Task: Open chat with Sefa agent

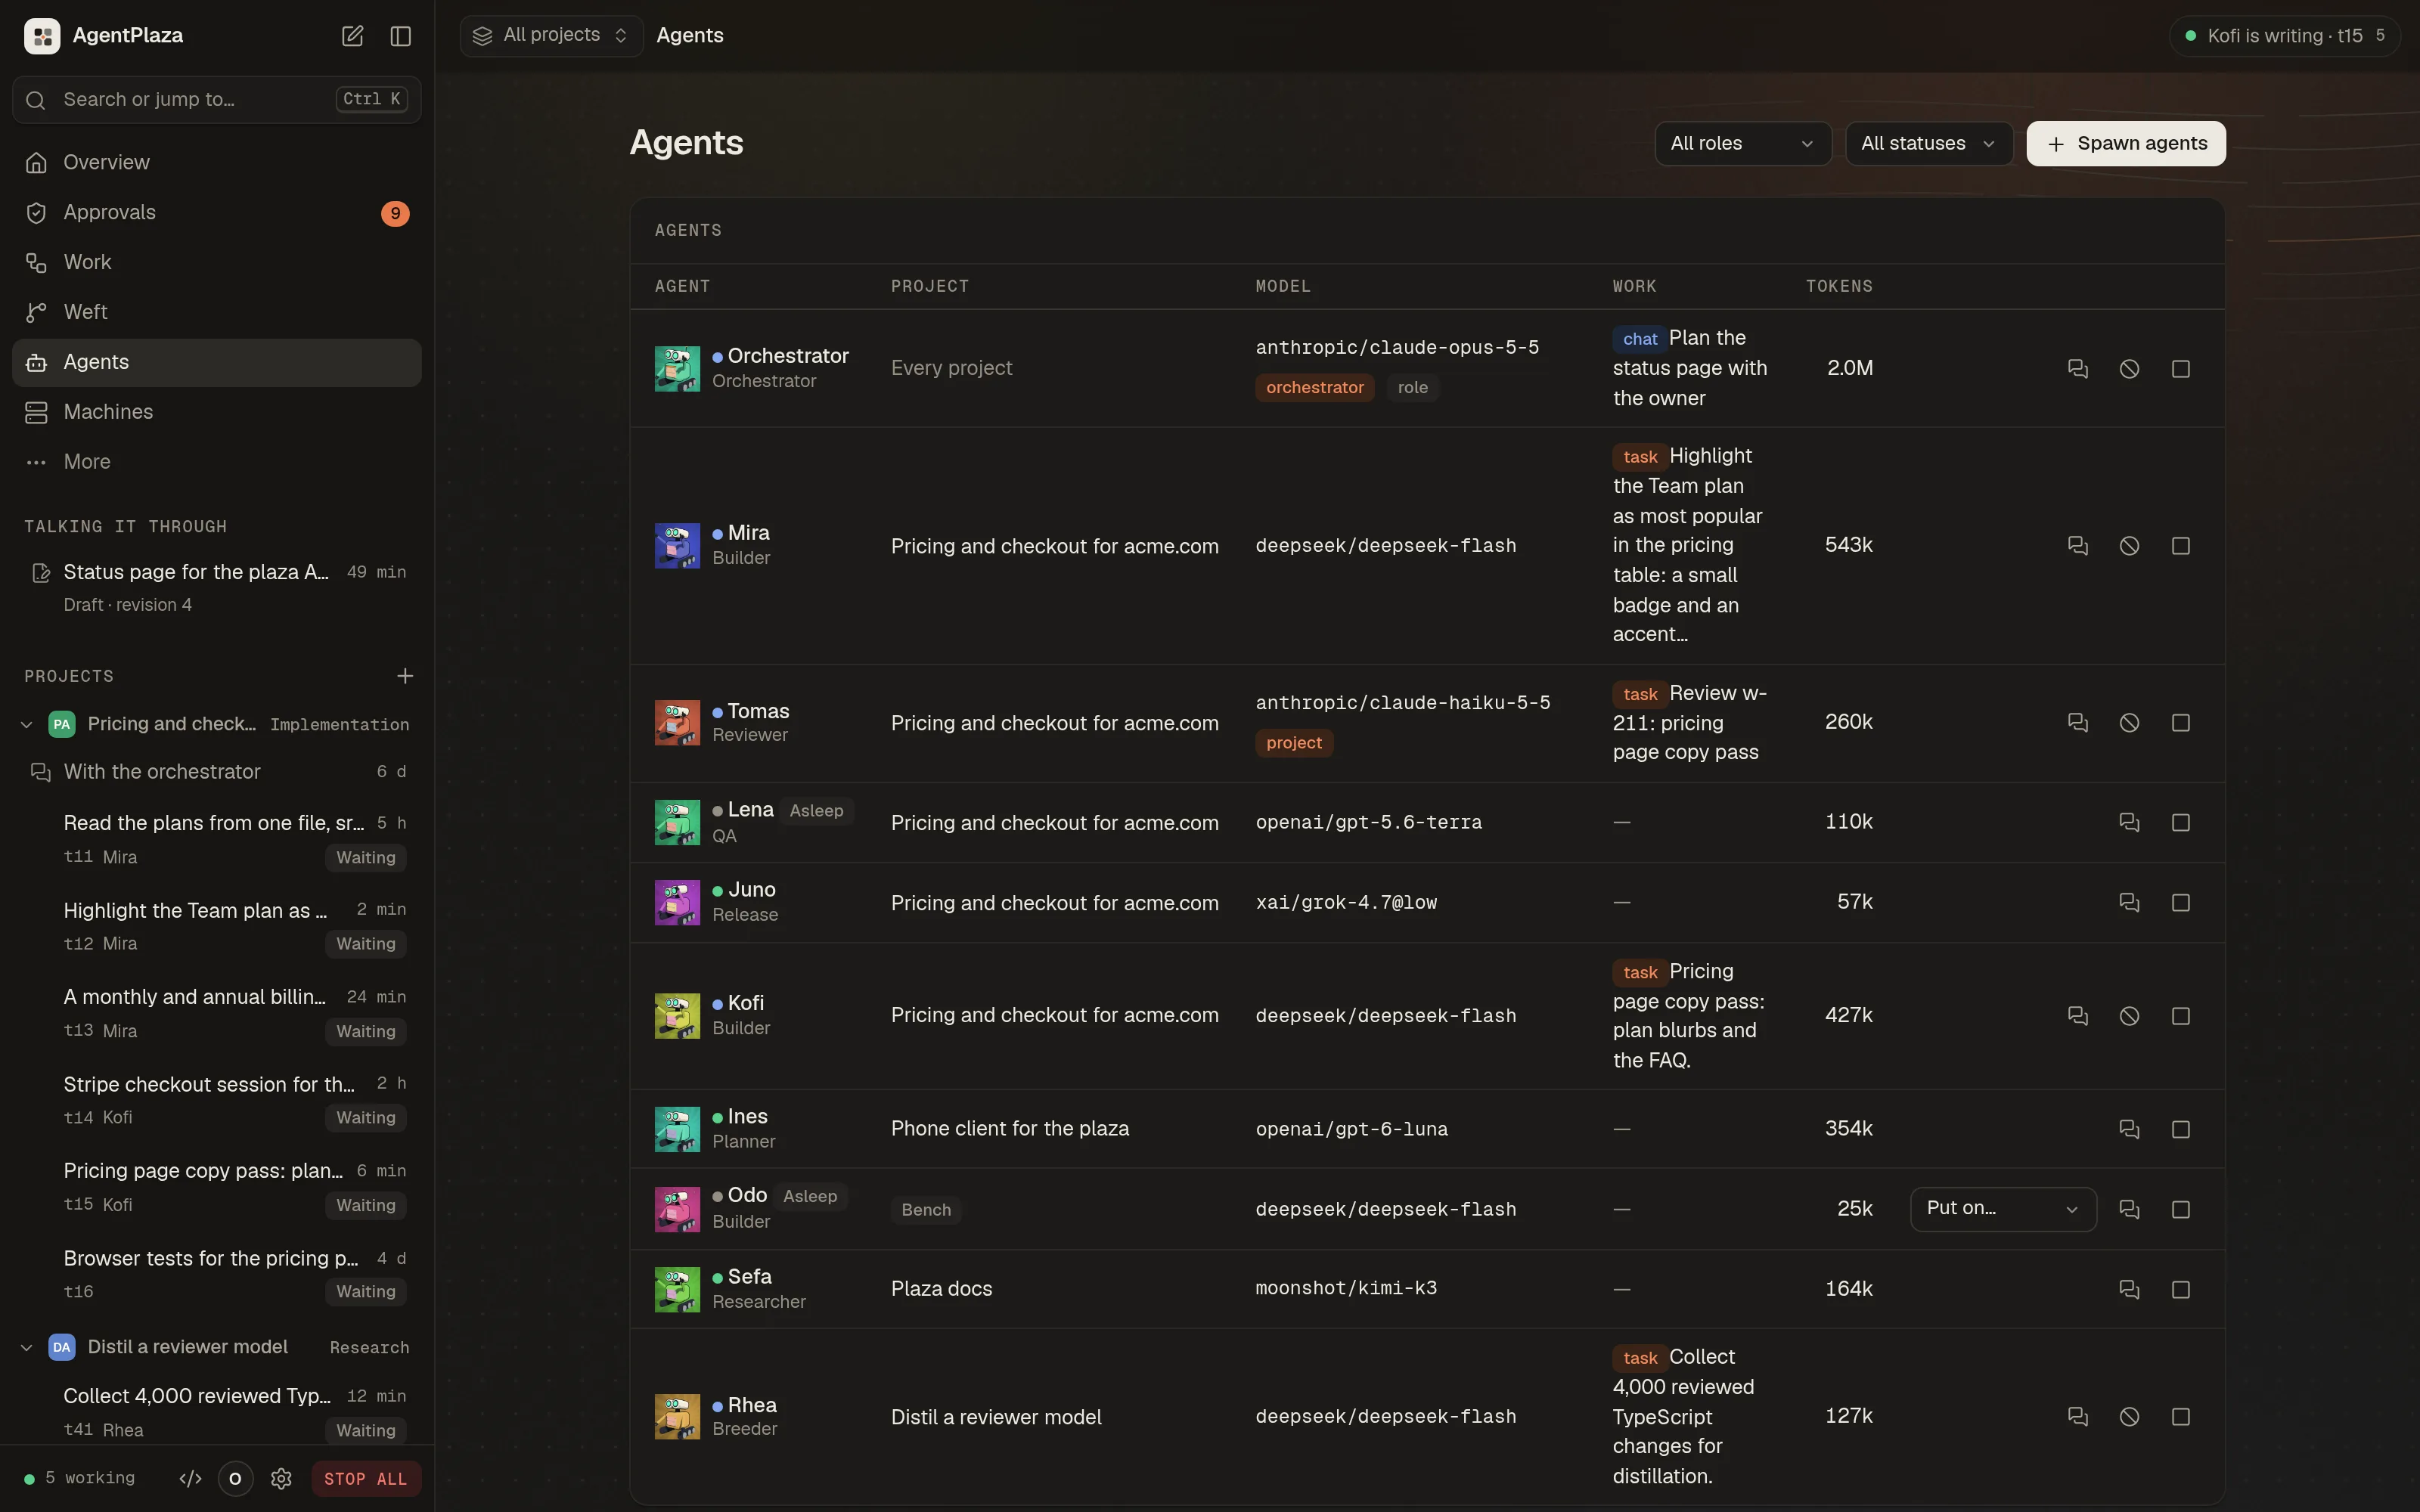Action: click(2129, 1290)
